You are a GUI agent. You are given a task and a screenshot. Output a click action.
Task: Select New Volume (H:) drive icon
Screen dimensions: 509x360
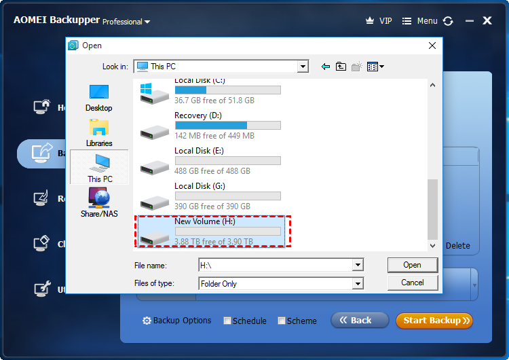point(155,238)
